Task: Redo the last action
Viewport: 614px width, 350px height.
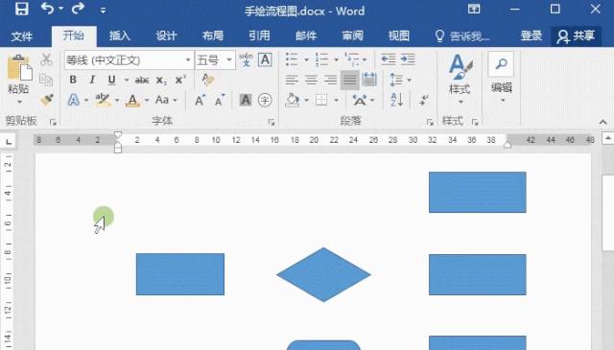Action: tap(78, 9)
